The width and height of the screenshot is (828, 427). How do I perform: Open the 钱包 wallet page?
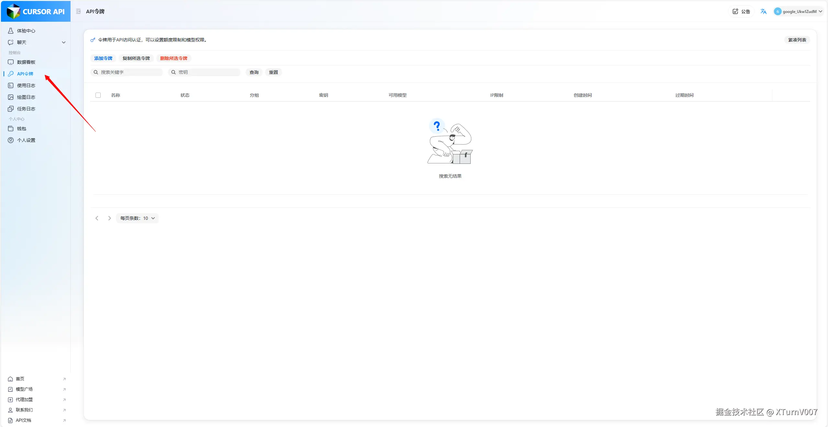[x=21, y=129]
